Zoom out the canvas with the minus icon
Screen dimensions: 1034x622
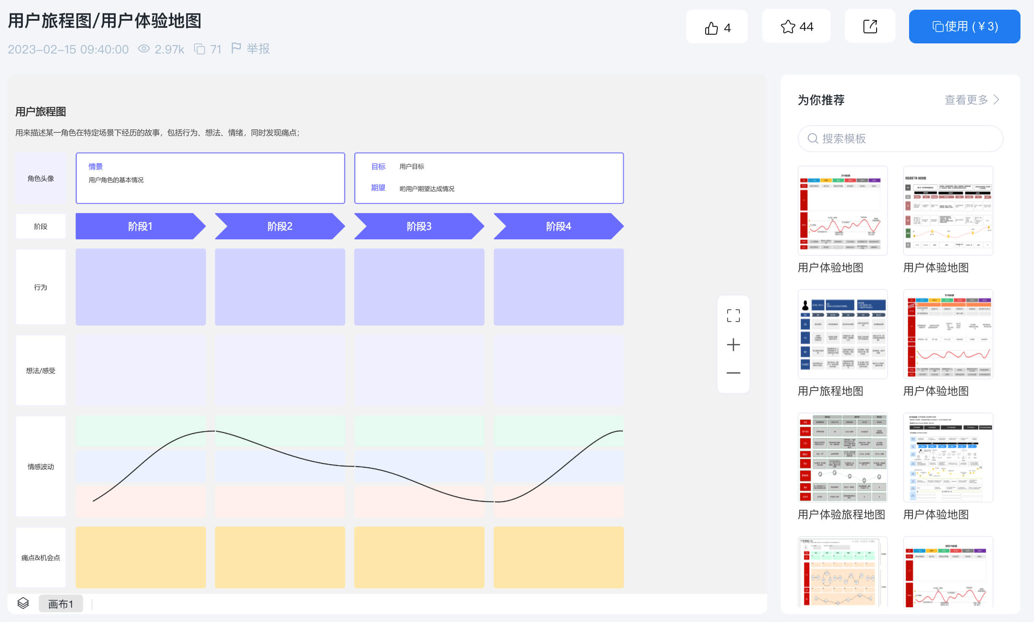[x=733, y=373]
